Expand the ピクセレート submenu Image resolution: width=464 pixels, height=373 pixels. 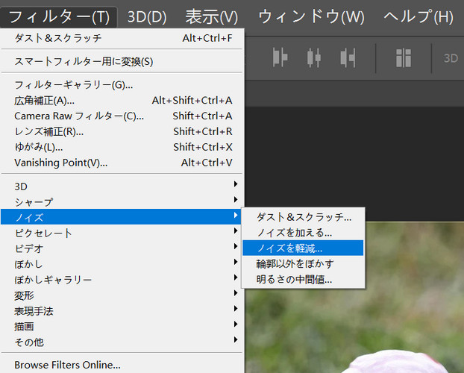(122, 233)
